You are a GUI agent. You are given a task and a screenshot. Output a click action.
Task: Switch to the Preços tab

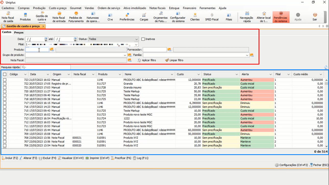[x=19, y=32]
